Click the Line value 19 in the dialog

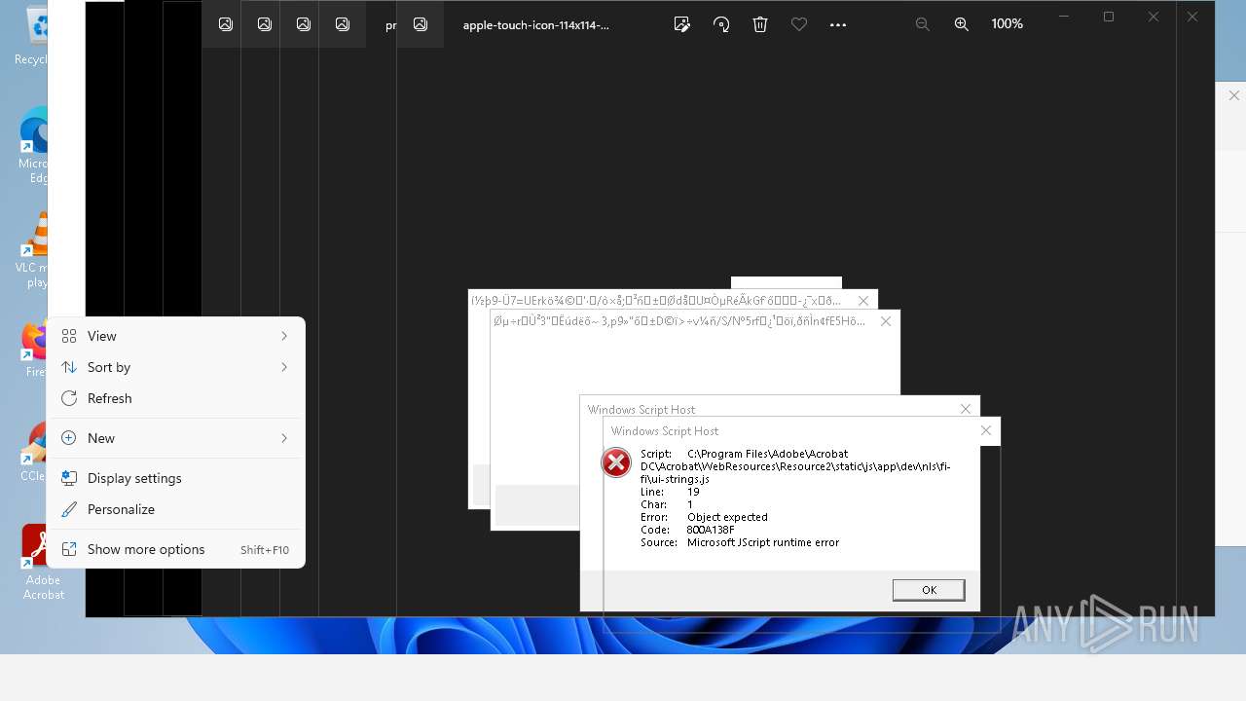click(693, 492)
